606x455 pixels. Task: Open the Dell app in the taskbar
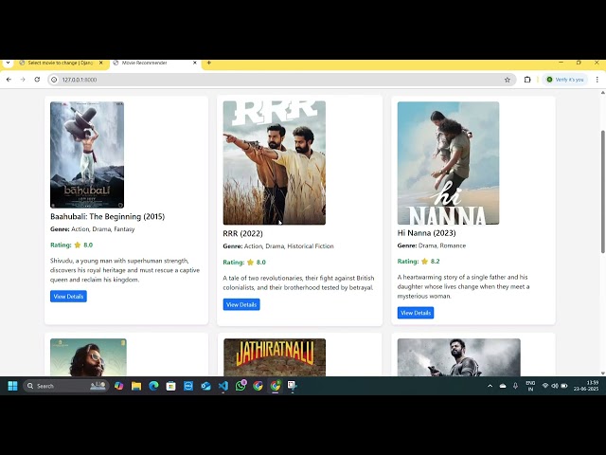[188, 386]
